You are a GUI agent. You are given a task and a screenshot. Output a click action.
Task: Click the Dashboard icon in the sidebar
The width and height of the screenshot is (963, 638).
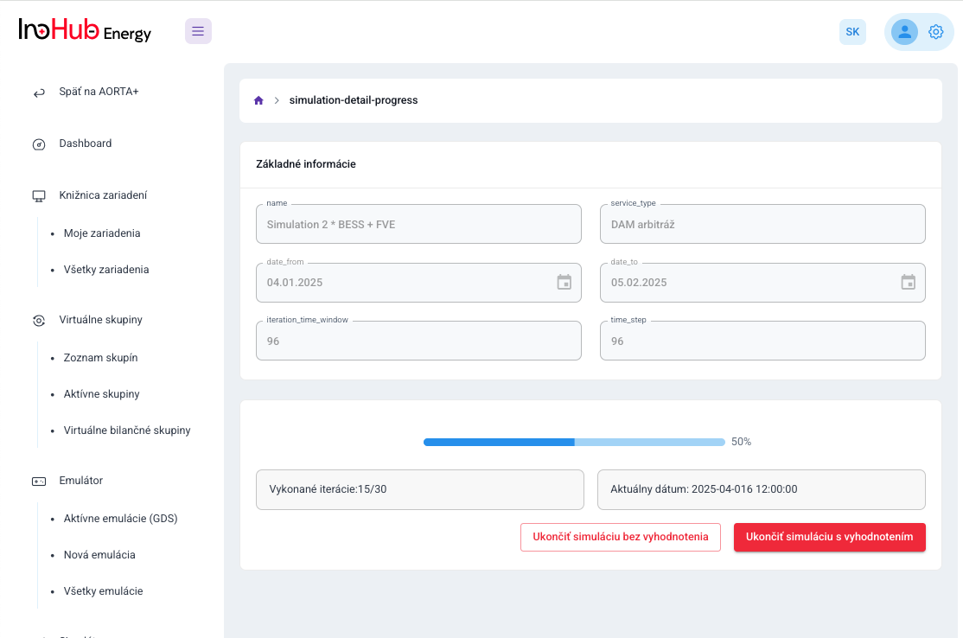tap(38, 144)
